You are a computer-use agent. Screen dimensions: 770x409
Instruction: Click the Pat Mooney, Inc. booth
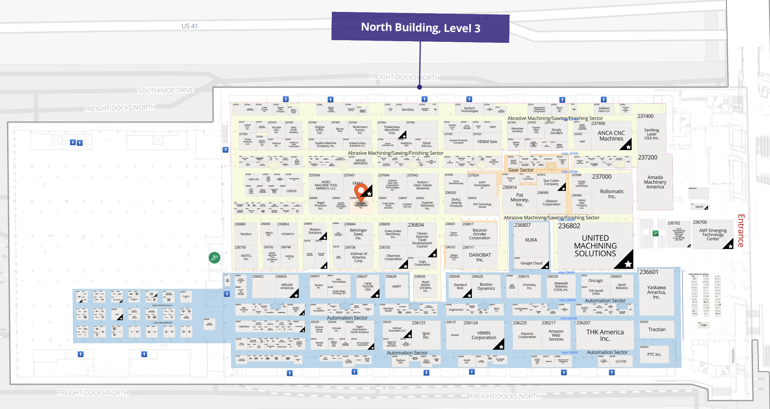pyautogui.click(x=519, y=200)
